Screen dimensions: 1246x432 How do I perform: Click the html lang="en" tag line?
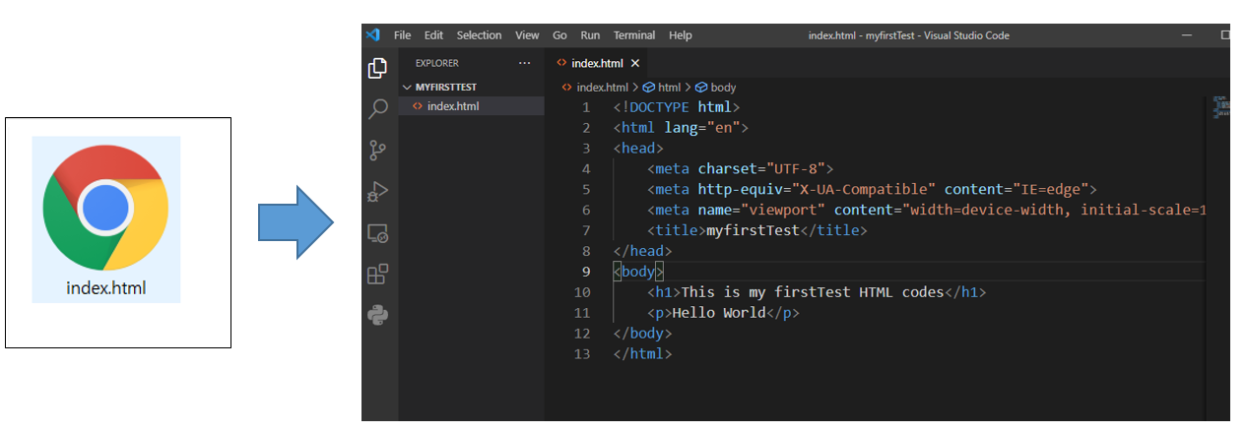681,128
